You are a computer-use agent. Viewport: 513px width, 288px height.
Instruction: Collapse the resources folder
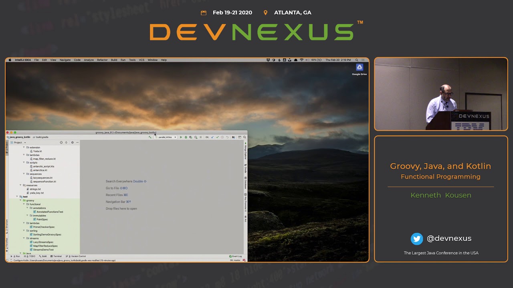click(20, 185)
